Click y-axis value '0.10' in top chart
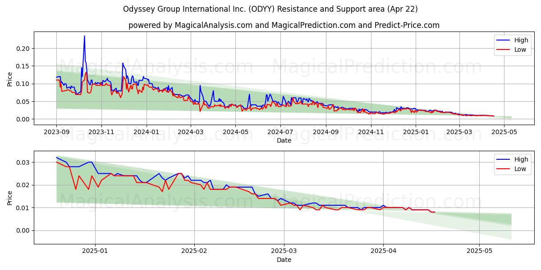 (23, 84)
